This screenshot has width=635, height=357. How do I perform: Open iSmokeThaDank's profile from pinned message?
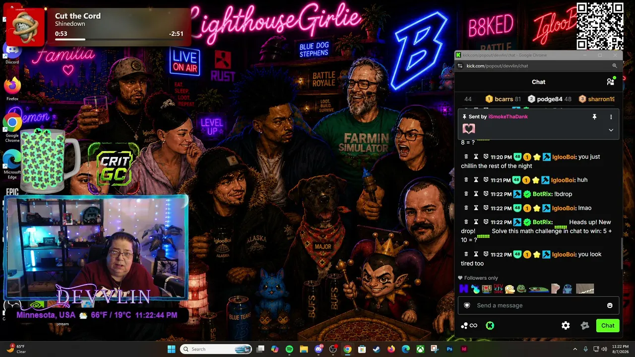pyautogui.click(x=508, y=117)
